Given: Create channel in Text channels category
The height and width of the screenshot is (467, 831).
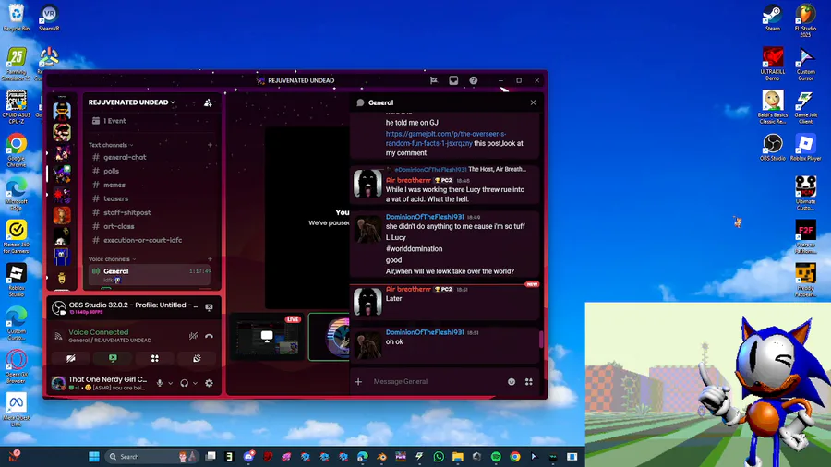Looking at the screenshot, I should click(x=210, y=145).
